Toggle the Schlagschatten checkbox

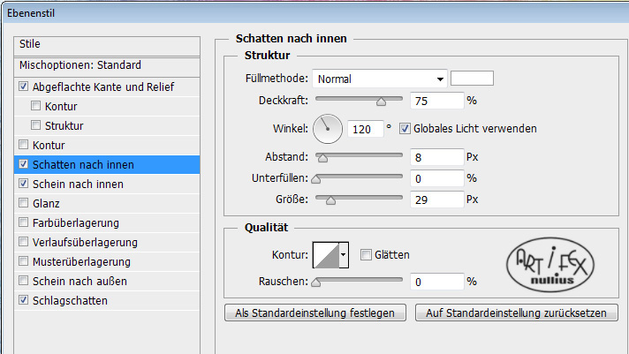click(x=24, y=300)
